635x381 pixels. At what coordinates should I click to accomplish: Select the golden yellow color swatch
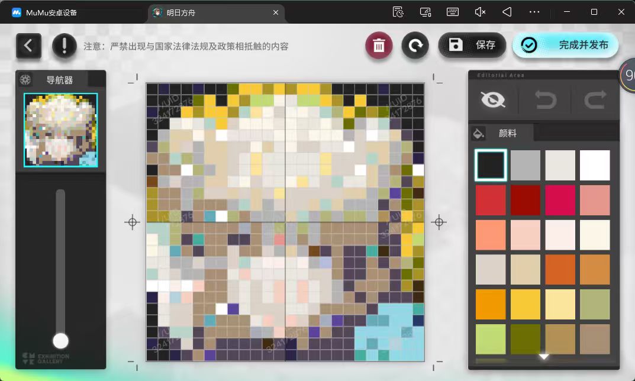[x=526, y=305]
